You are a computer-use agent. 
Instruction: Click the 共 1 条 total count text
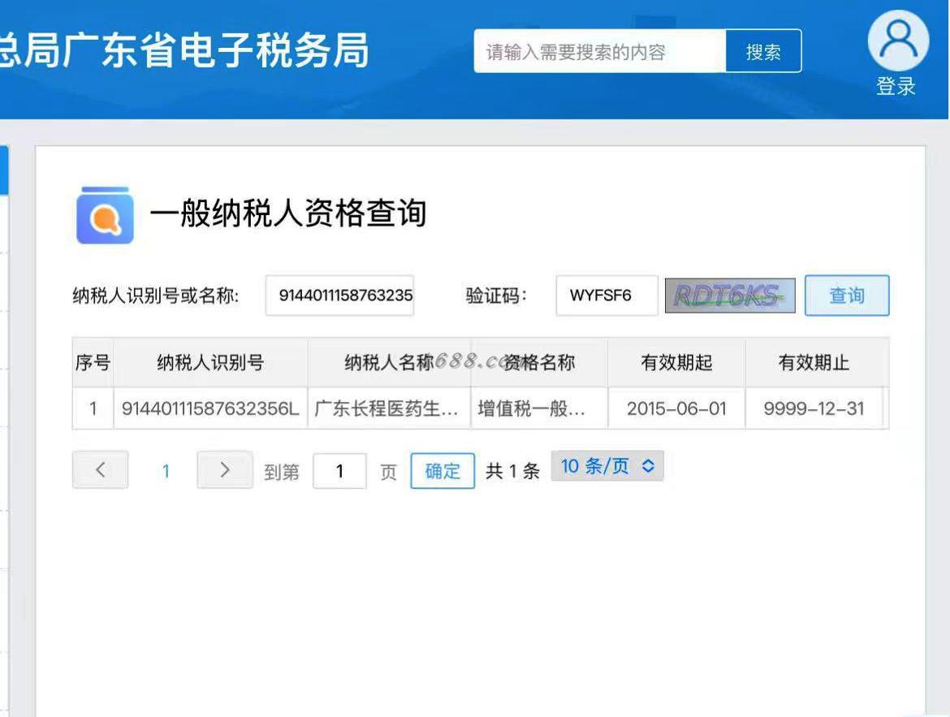coord(512,471)
